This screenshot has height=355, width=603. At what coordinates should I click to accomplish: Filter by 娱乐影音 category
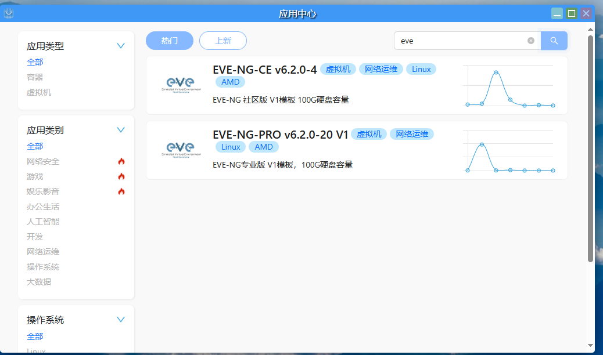(43, 191)
